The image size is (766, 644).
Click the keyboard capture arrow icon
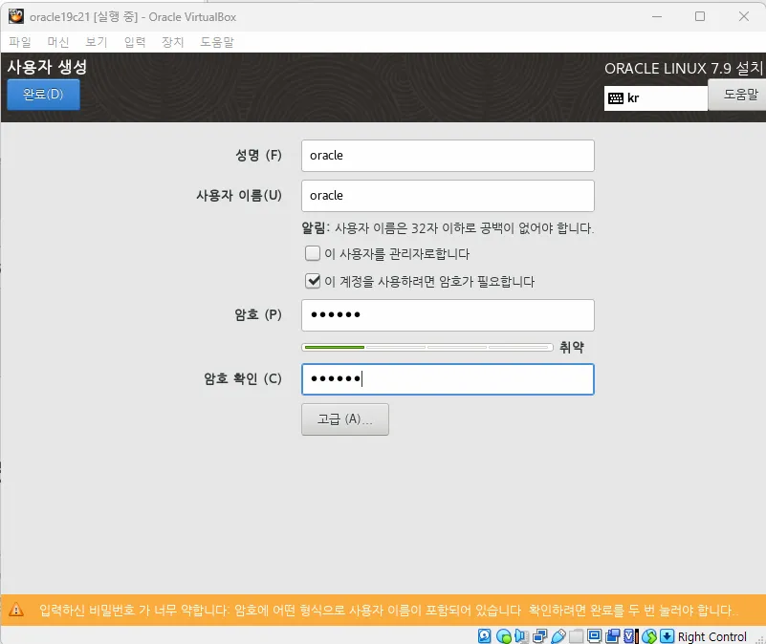point(667,635)
